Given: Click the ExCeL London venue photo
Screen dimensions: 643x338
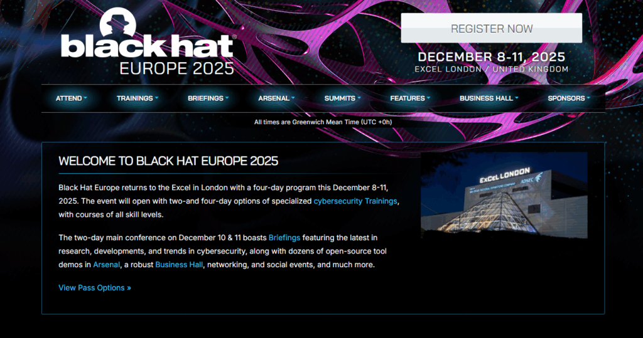Looking at the screenshot, I should (504, 195).
